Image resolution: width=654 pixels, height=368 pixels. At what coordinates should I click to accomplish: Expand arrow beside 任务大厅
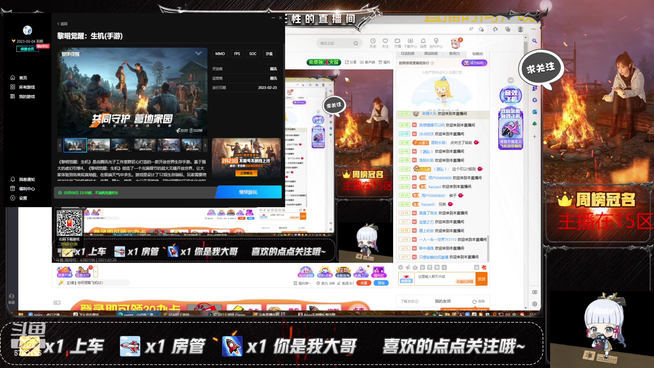click(96, 272)
